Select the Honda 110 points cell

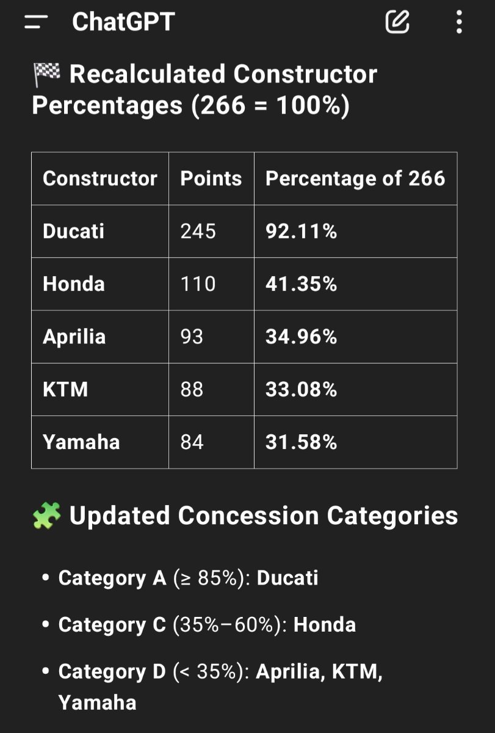(x=211, y=284)
